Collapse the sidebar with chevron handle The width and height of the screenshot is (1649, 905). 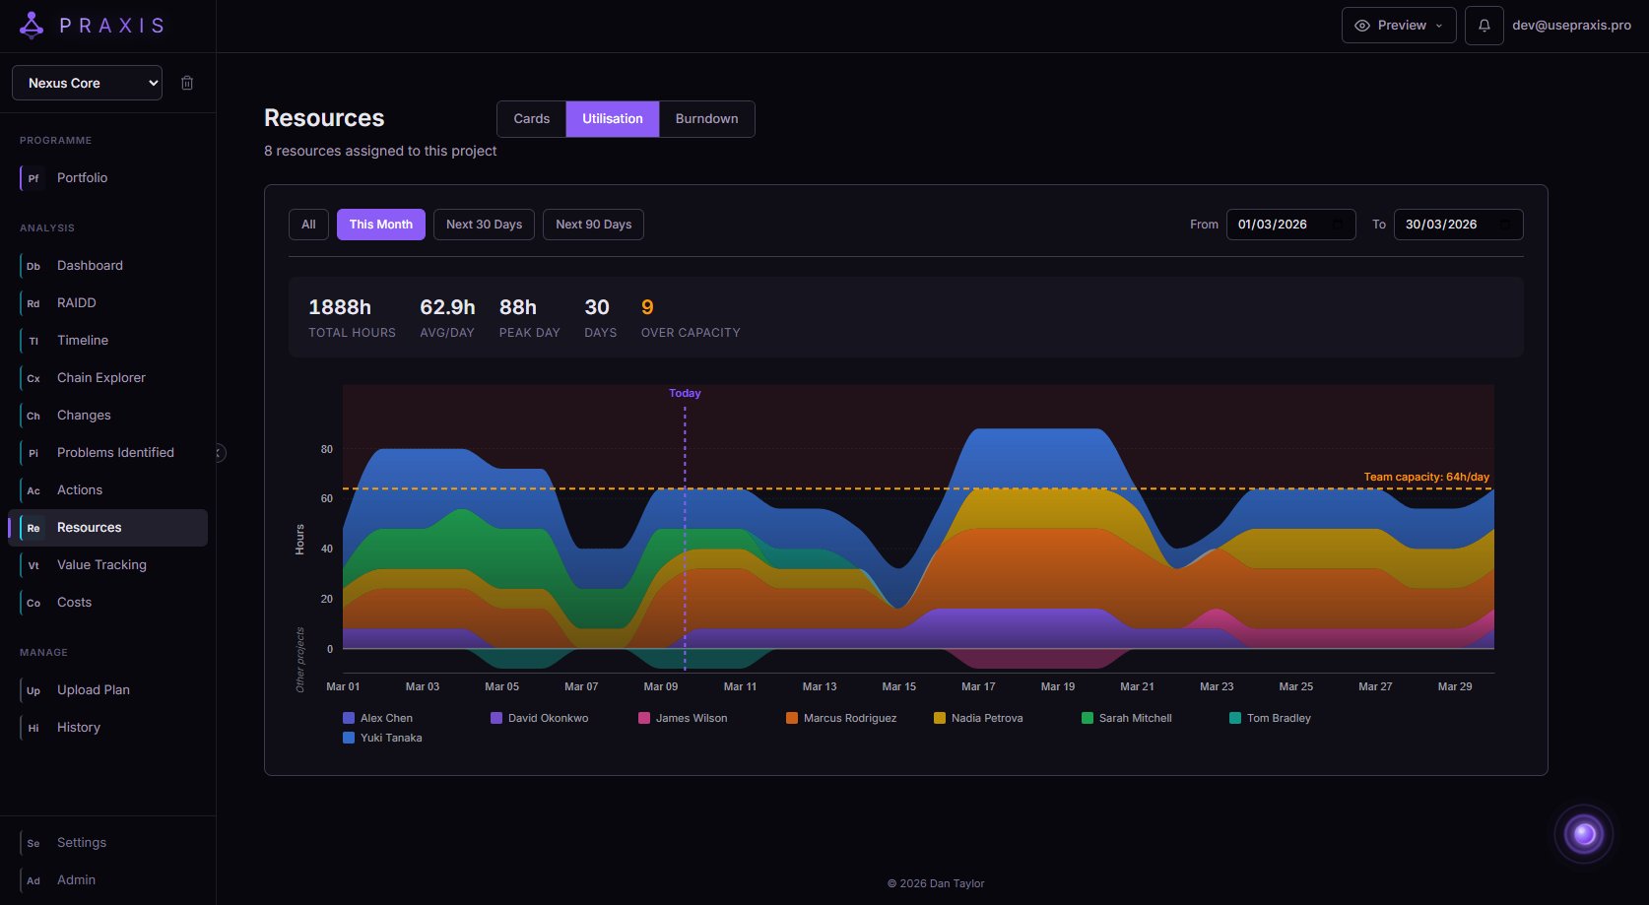coord(219,453)
